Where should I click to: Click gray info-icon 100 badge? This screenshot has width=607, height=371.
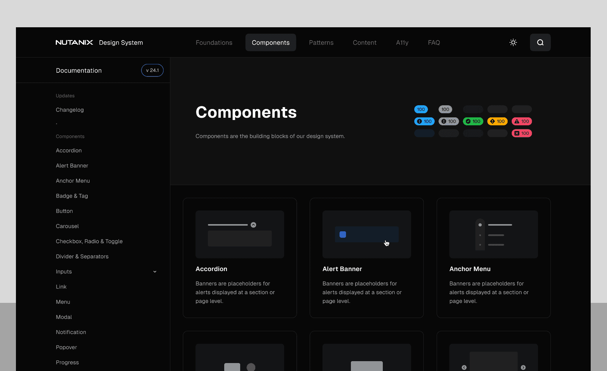(x=449, y=121)
